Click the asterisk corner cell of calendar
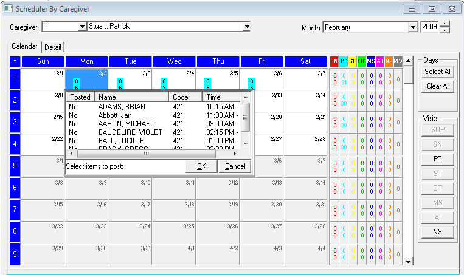This screenshot has width=464, height=275. point(15,61)
